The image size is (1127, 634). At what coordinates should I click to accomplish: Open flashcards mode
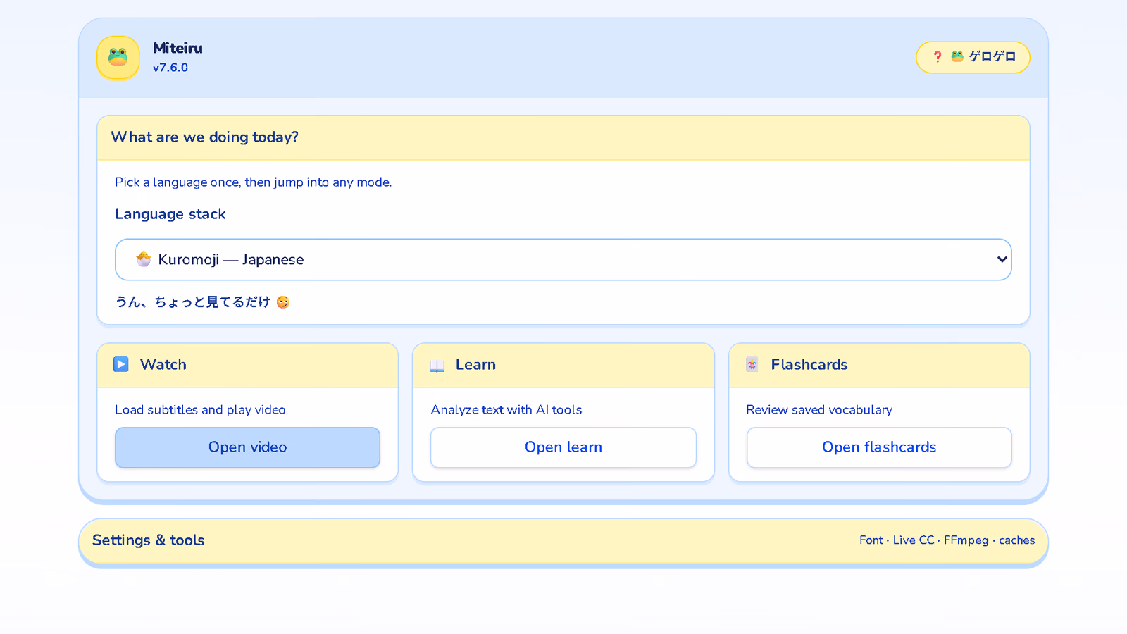coord(879,447)
